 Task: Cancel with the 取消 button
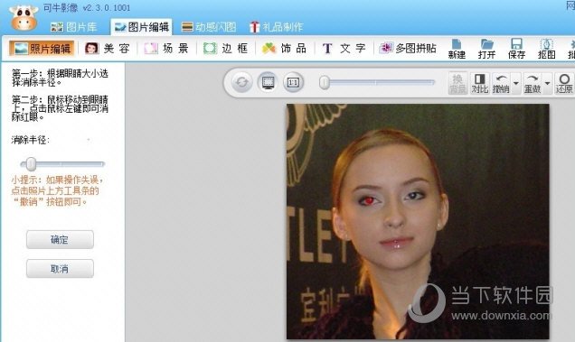pos(60,269)
